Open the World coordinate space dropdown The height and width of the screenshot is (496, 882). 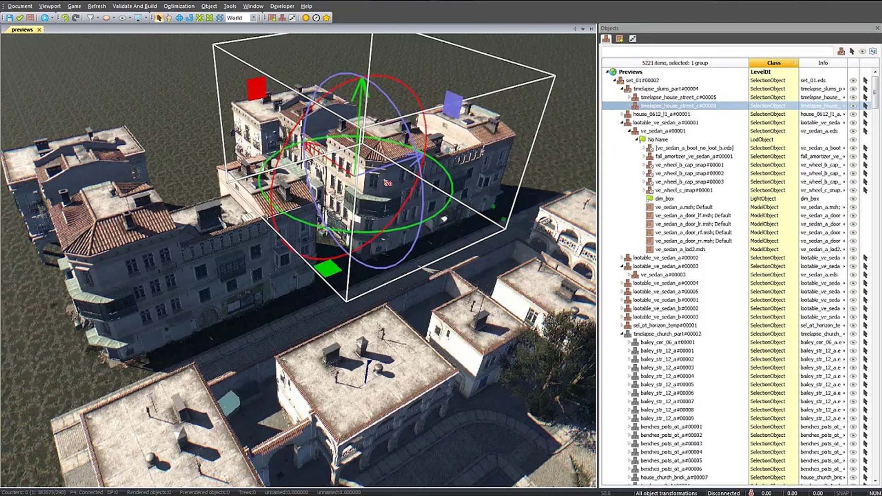[253, 18]
